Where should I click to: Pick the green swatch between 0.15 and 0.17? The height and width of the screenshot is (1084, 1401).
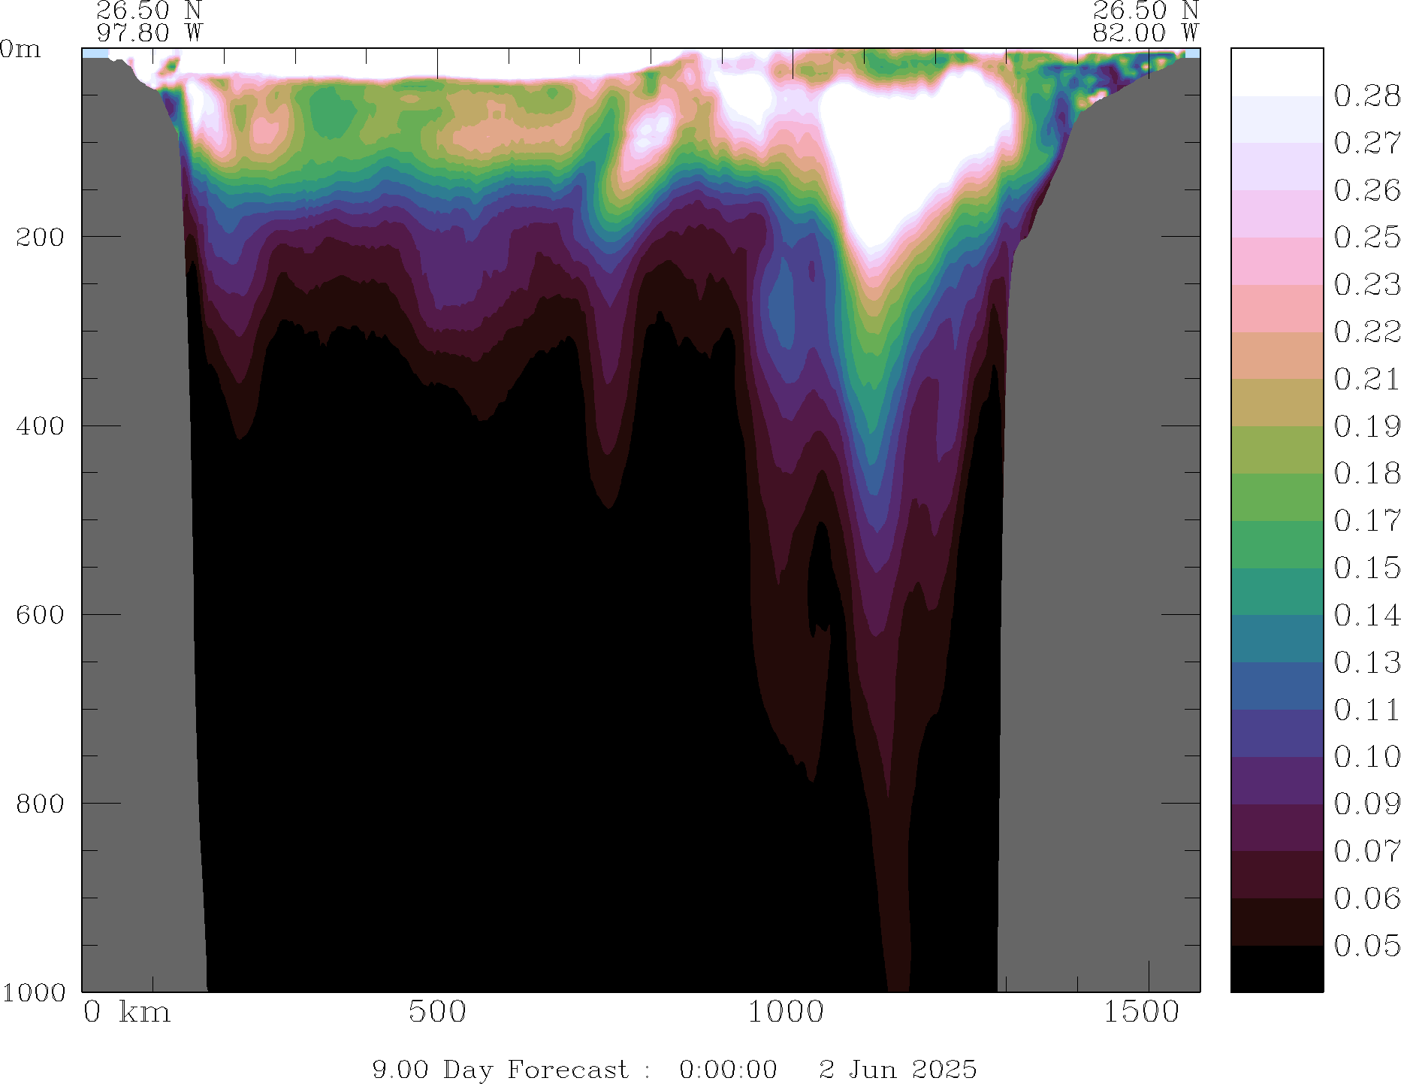(1276, 544)
